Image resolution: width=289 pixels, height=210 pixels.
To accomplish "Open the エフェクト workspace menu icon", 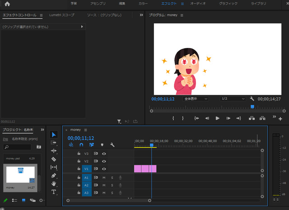I will (x=182, y=4).
